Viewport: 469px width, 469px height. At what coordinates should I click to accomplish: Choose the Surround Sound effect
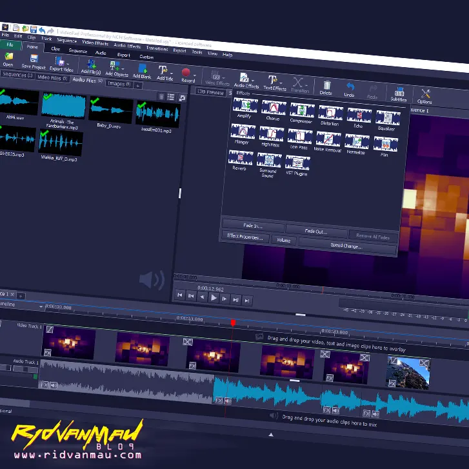click(268, 165)
